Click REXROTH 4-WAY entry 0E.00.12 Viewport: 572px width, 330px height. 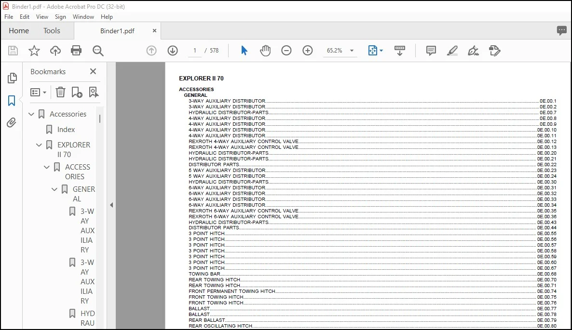click(x=372, y=141)
